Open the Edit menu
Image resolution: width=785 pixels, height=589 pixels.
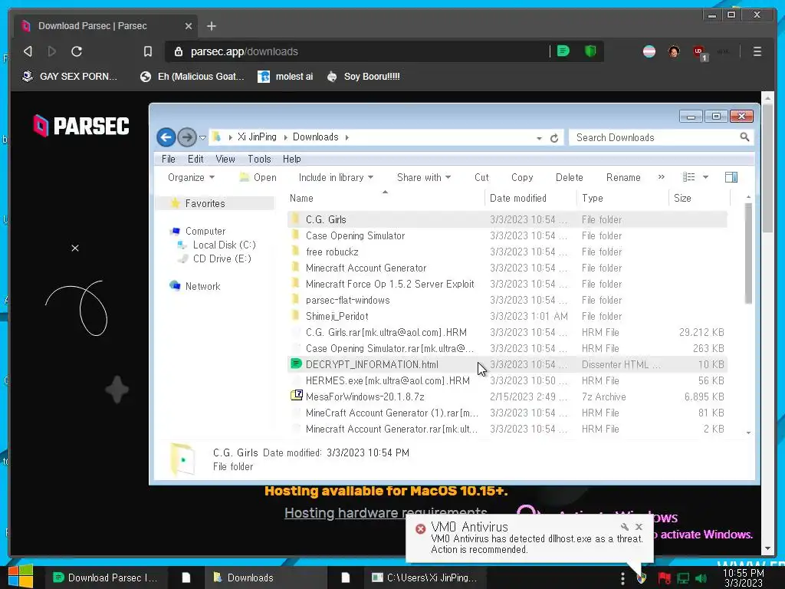coord(195,159)
